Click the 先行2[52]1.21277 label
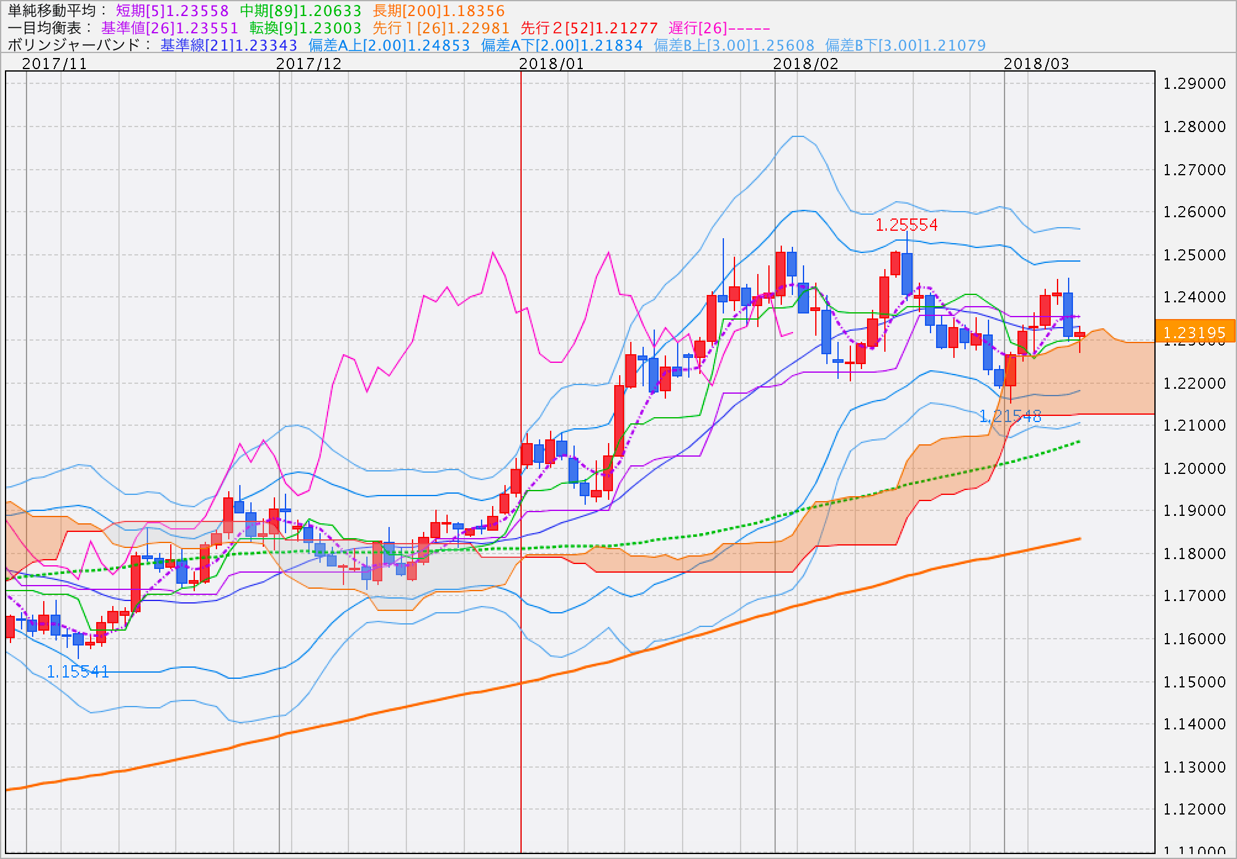This screenshot has width=1237, height=859. (x=589, y=28)
